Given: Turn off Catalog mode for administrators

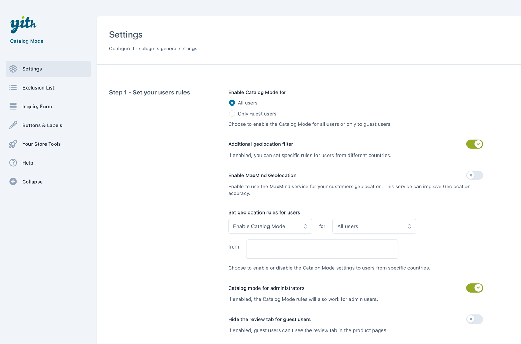Looking at the screenshot, I should tap(474, 288).
